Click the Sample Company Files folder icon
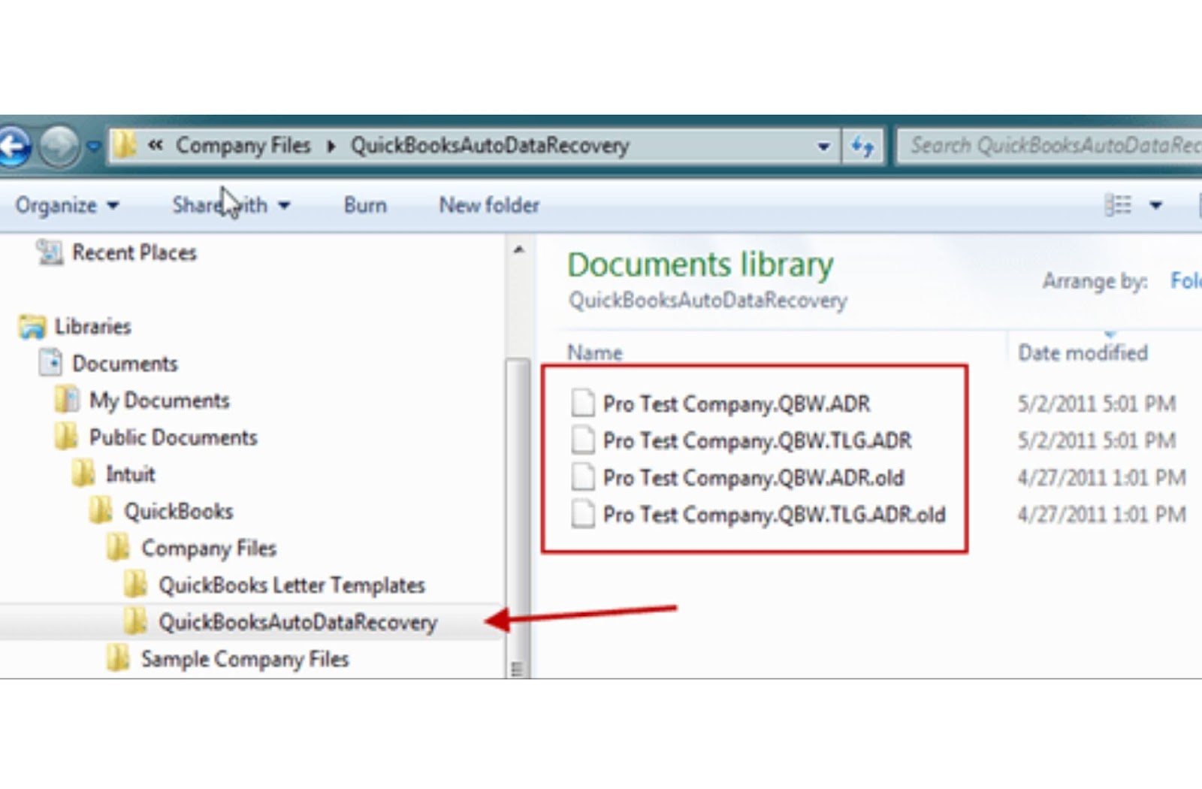This screenshot has width=1202, height=789. [119, 657]
